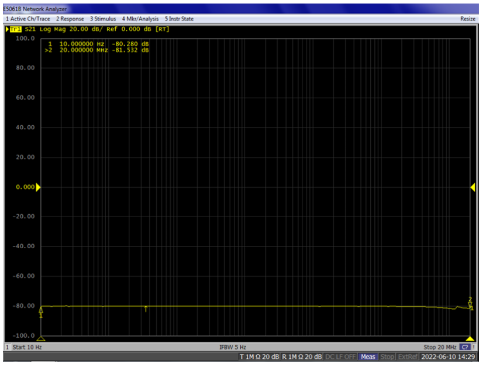Click the marker 1 readout line
This screenshot has width=486, height=367.
point(98,44)
